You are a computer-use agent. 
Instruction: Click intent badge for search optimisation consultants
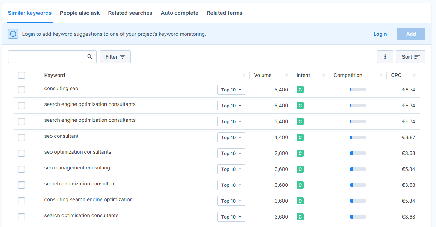click(x=300, y=217)
